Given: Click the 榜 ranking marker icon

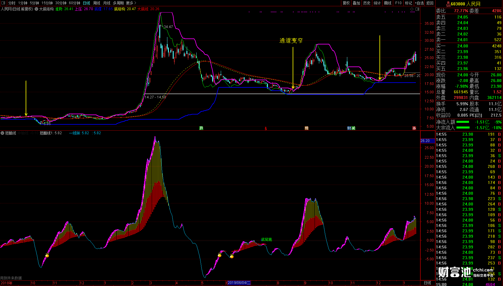Looking at the screenshot, I should [x=306, y=128].
